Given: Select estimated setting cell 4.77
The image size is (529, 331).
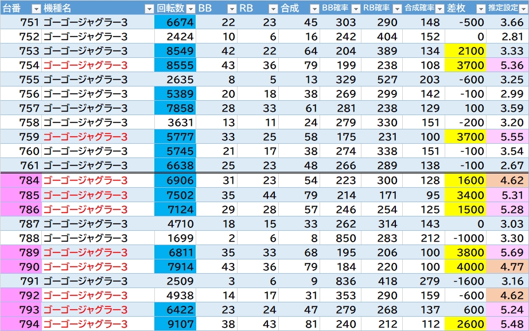Looking at the screenshot, I should (507, 267).
